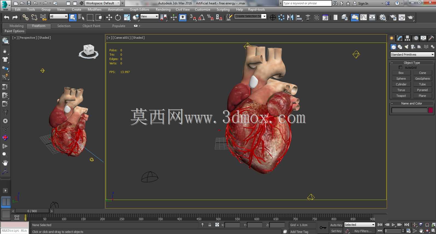Open the Graph Editors menu
The height and width of the screenshot is (234, 436).
[139, 9]
